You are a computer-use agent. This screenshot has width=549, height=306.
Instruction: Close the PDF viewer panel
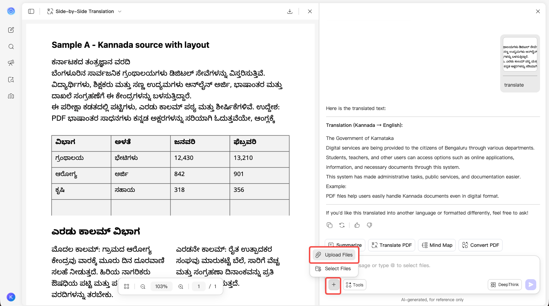pyautogui.click(x=310, y=11)
